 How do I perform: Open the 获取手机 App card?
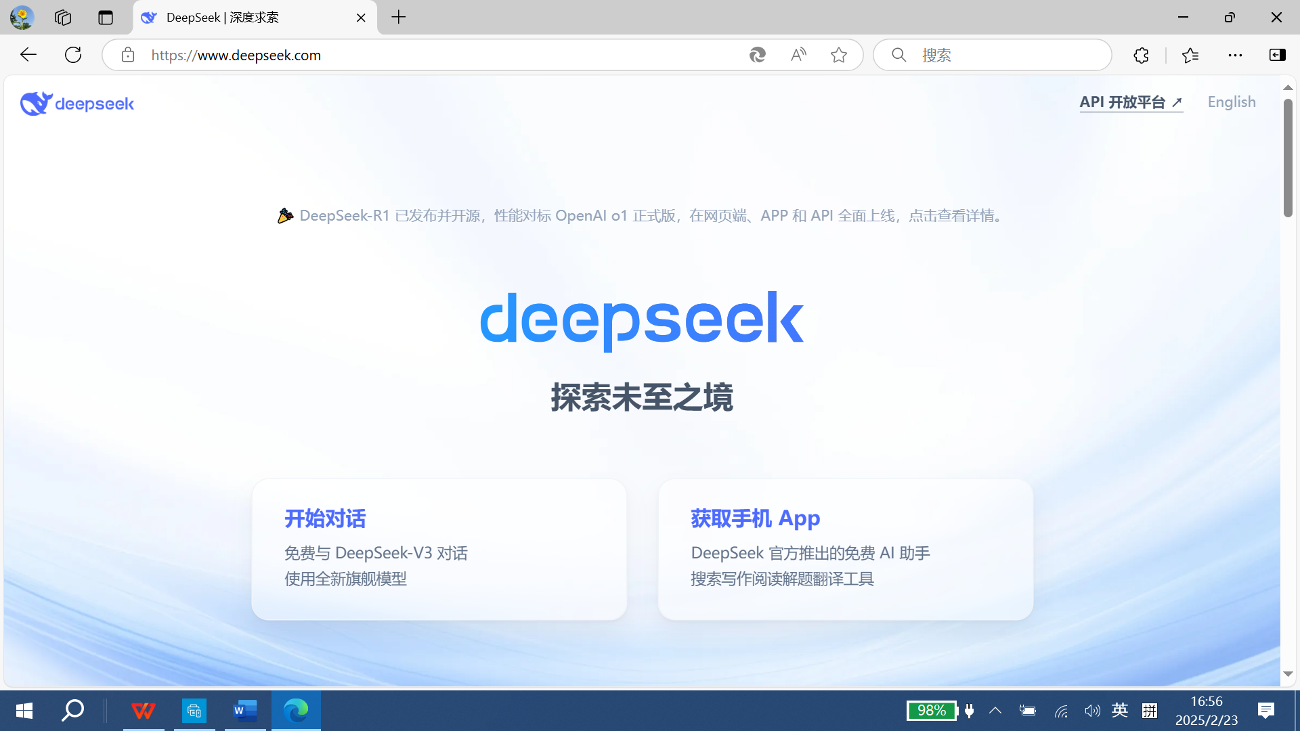click(x=845, y=550)
